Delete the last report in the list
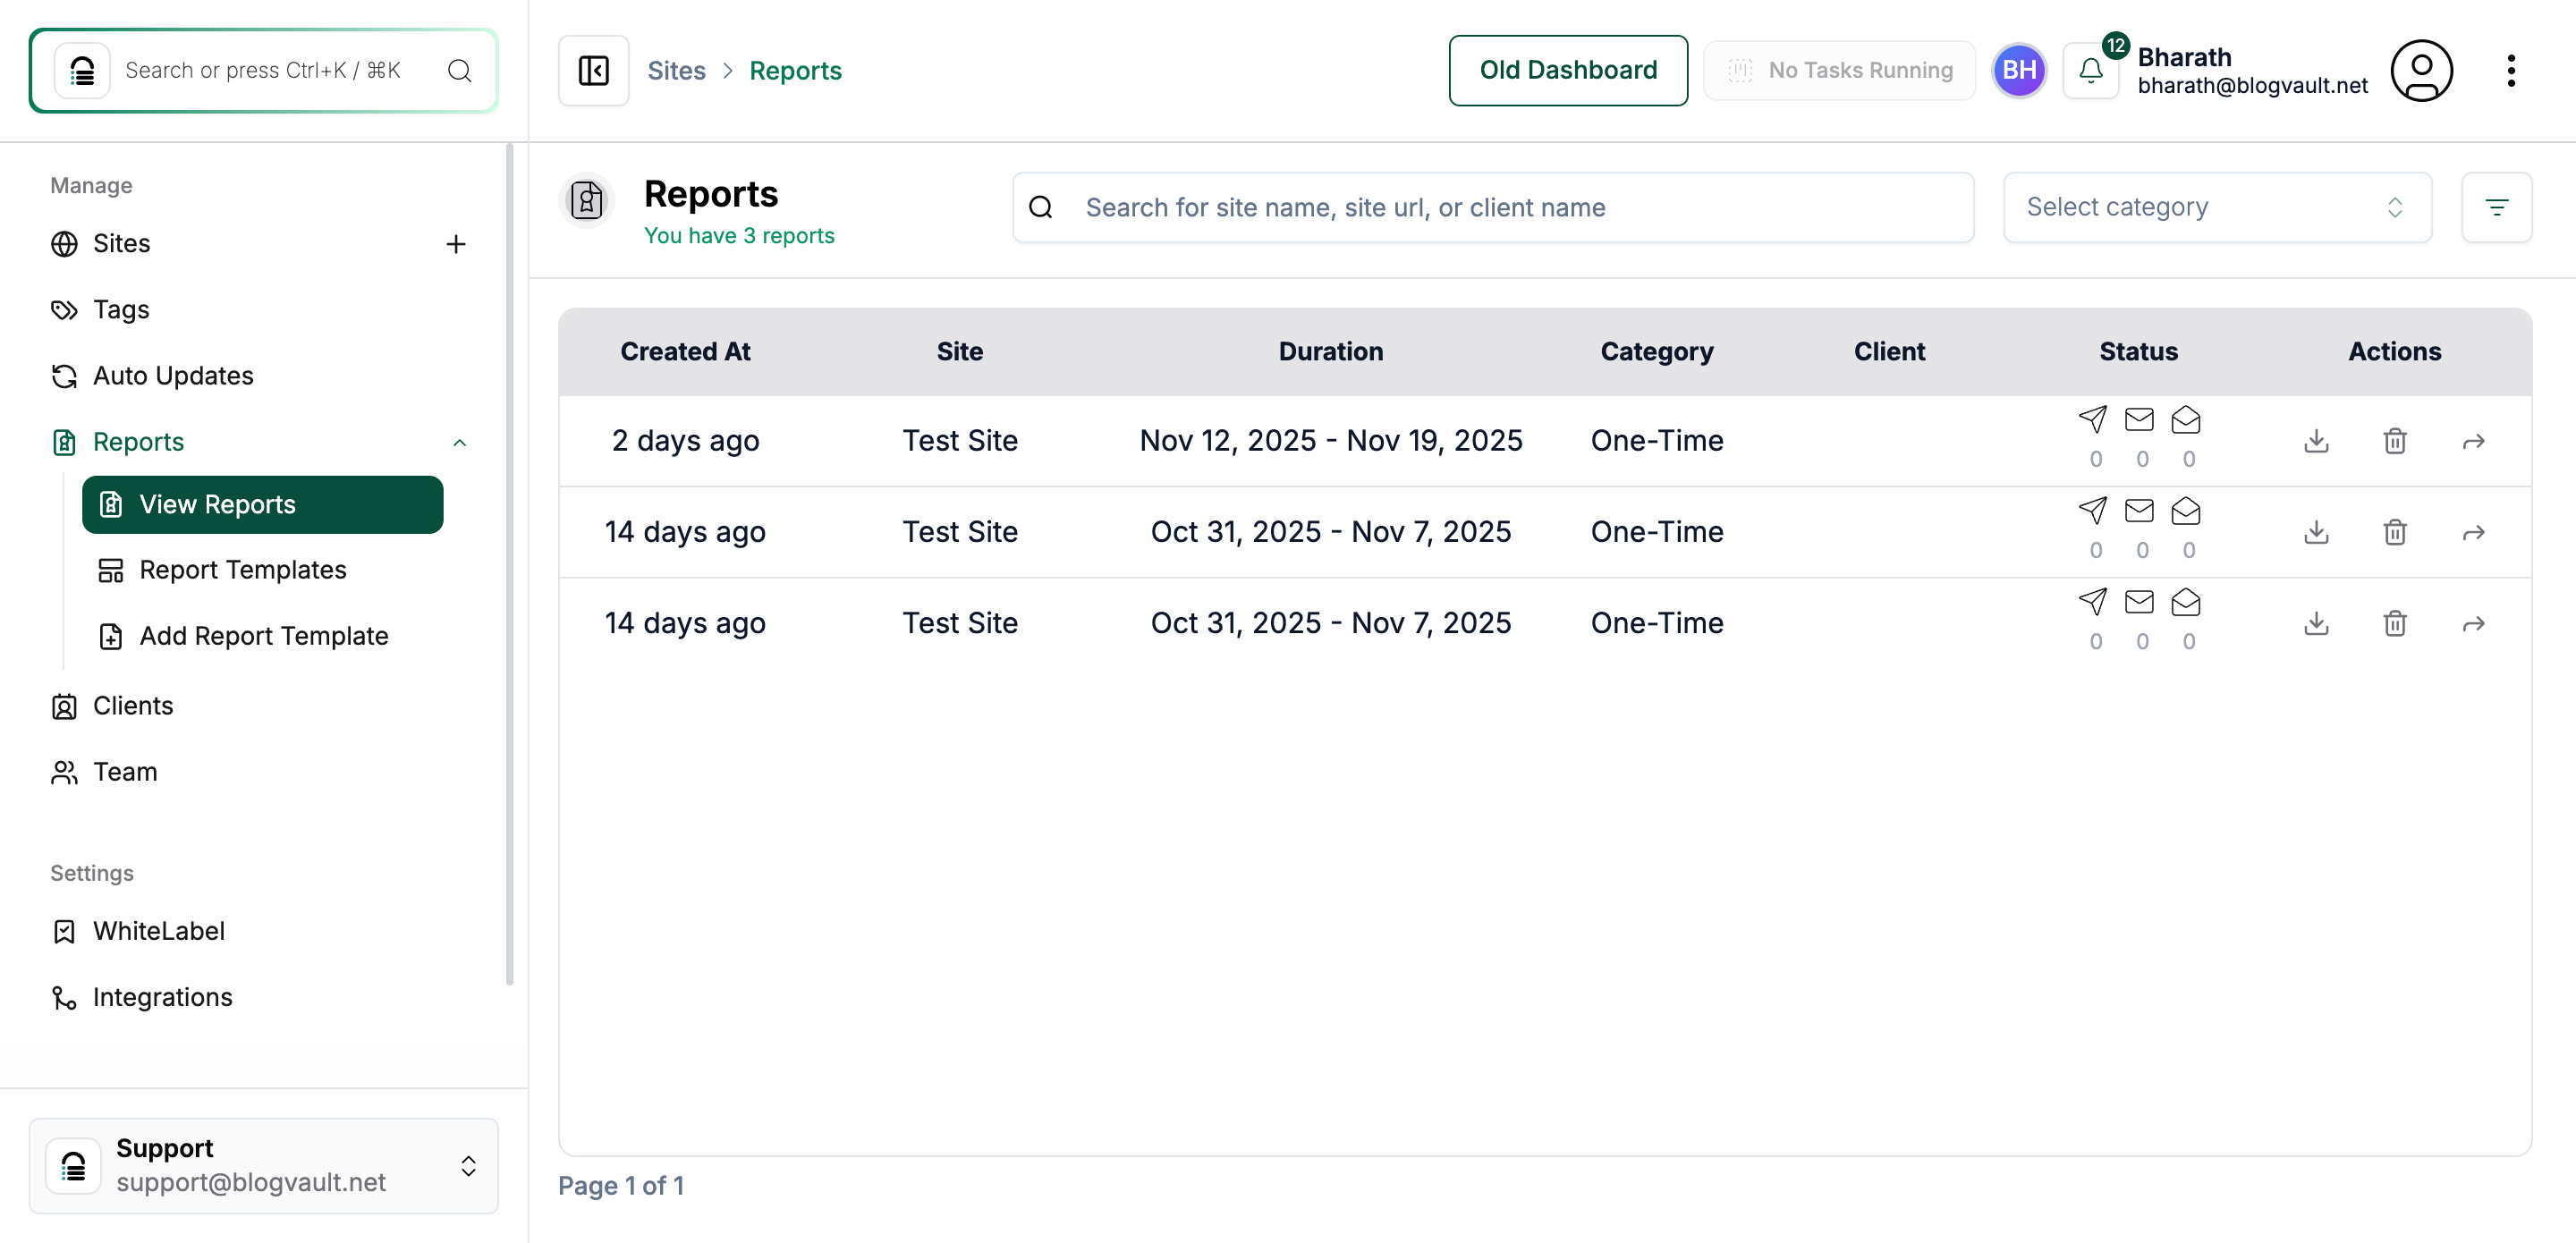The image size is (2576, 1243). (x=2395, y=622)
